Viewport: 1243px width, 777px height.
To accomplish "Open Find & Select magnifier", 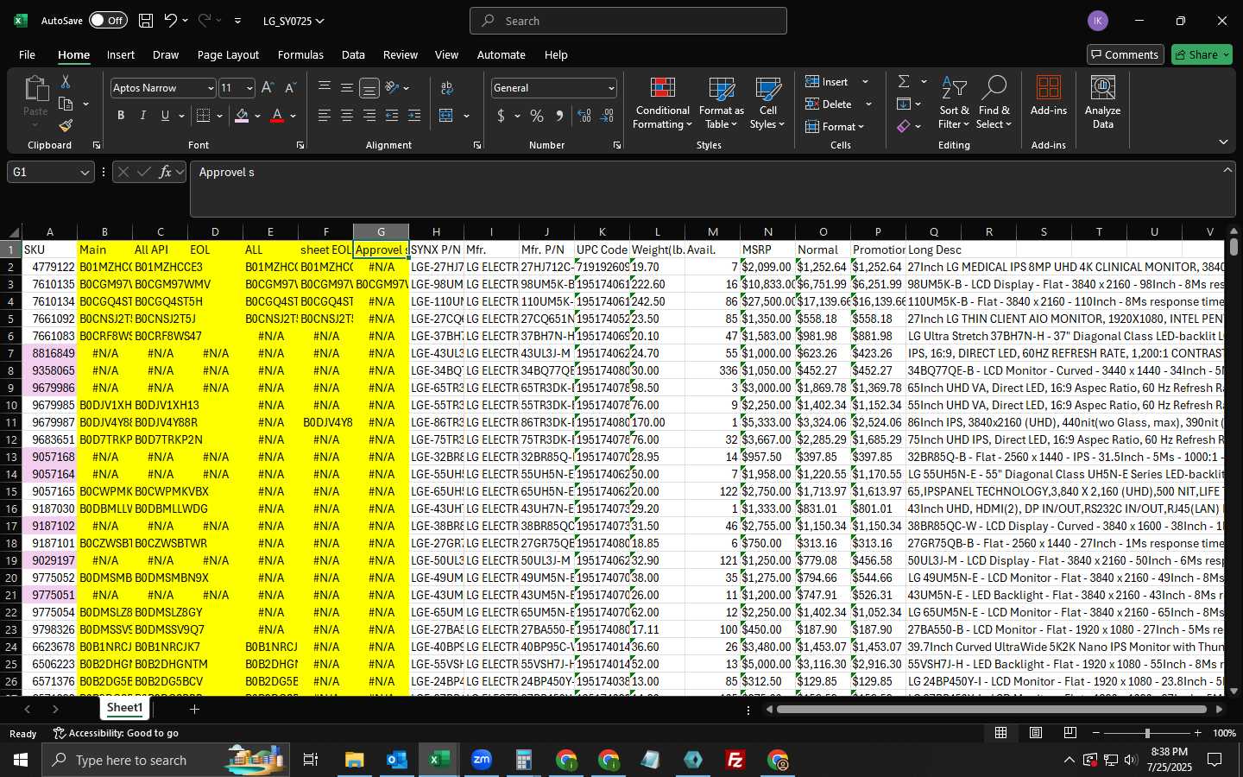I will 994,104.
